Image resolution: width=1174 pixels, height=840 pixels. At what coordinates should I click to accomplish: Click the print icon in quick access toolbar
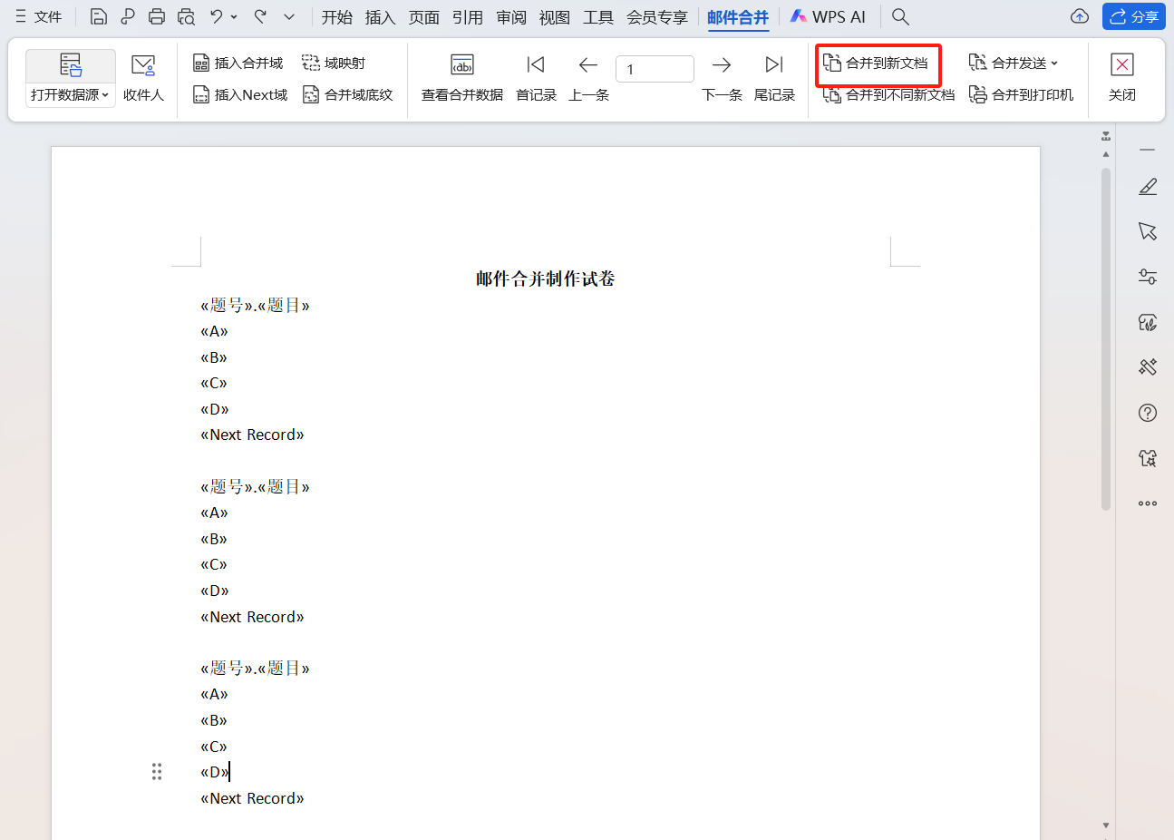coord(157,16)
